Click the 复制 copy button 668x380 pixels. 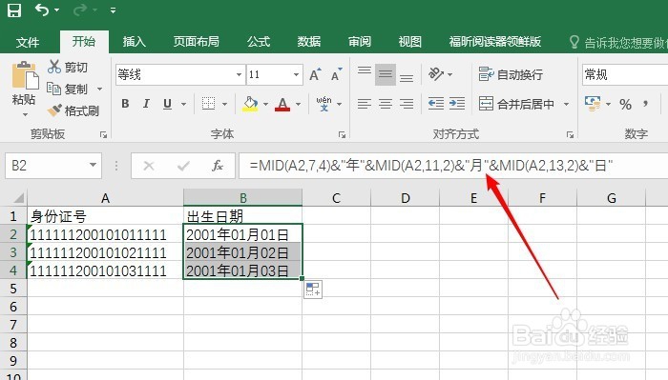pos(68,89)
